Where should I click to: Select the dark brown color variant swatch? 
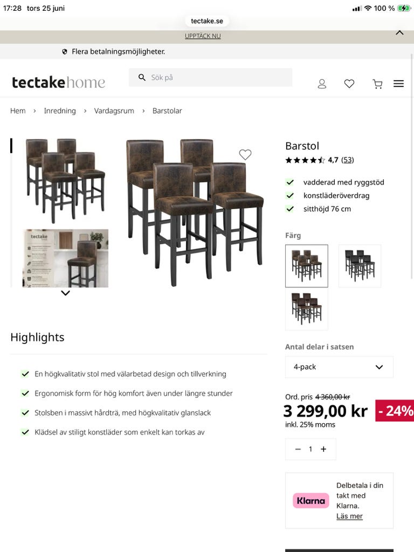307,309
